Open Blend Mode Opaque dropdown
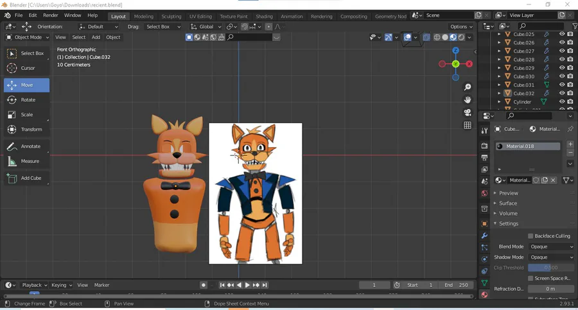The width and height of the screenshot is (578, 310). pyautogui.click(x=551, y=246)
